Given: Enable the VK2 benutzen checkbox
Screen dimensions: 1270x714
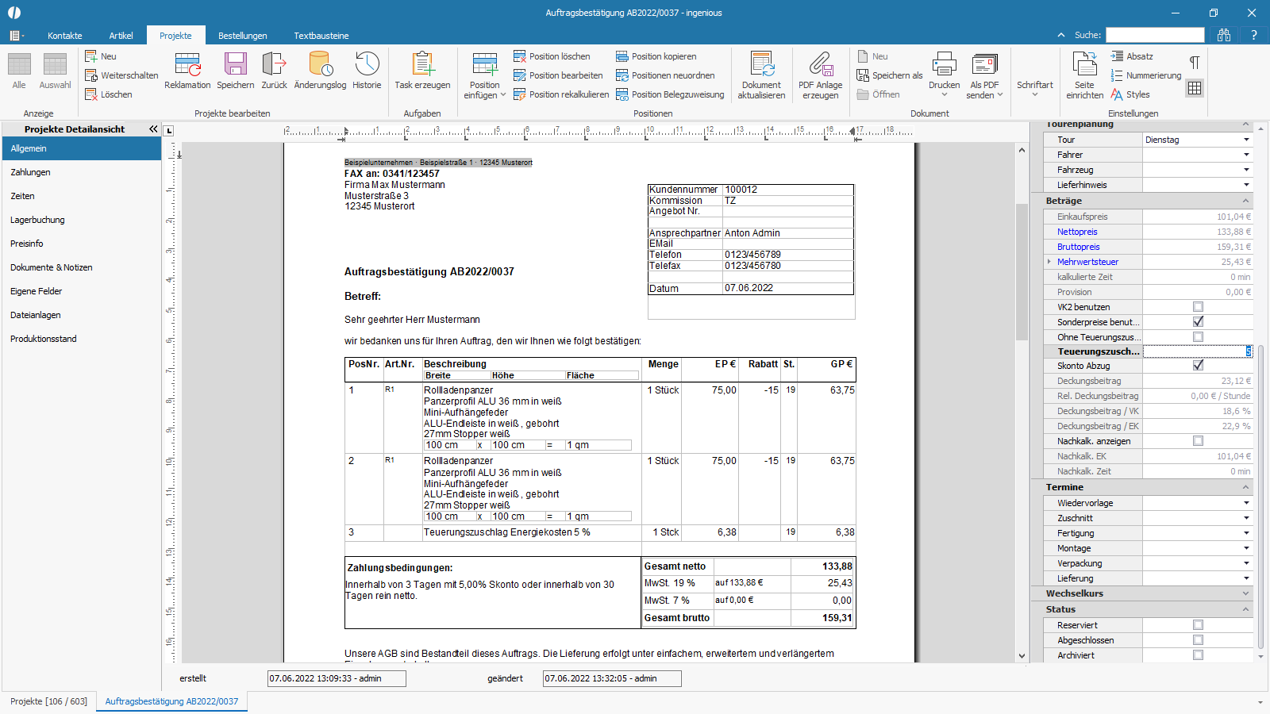Looking at the screenshot, I should [1198, 307].
